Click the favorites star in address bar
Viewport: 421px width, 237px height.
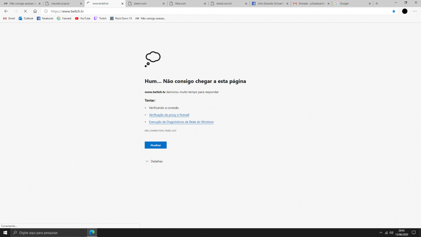point(394,11)
